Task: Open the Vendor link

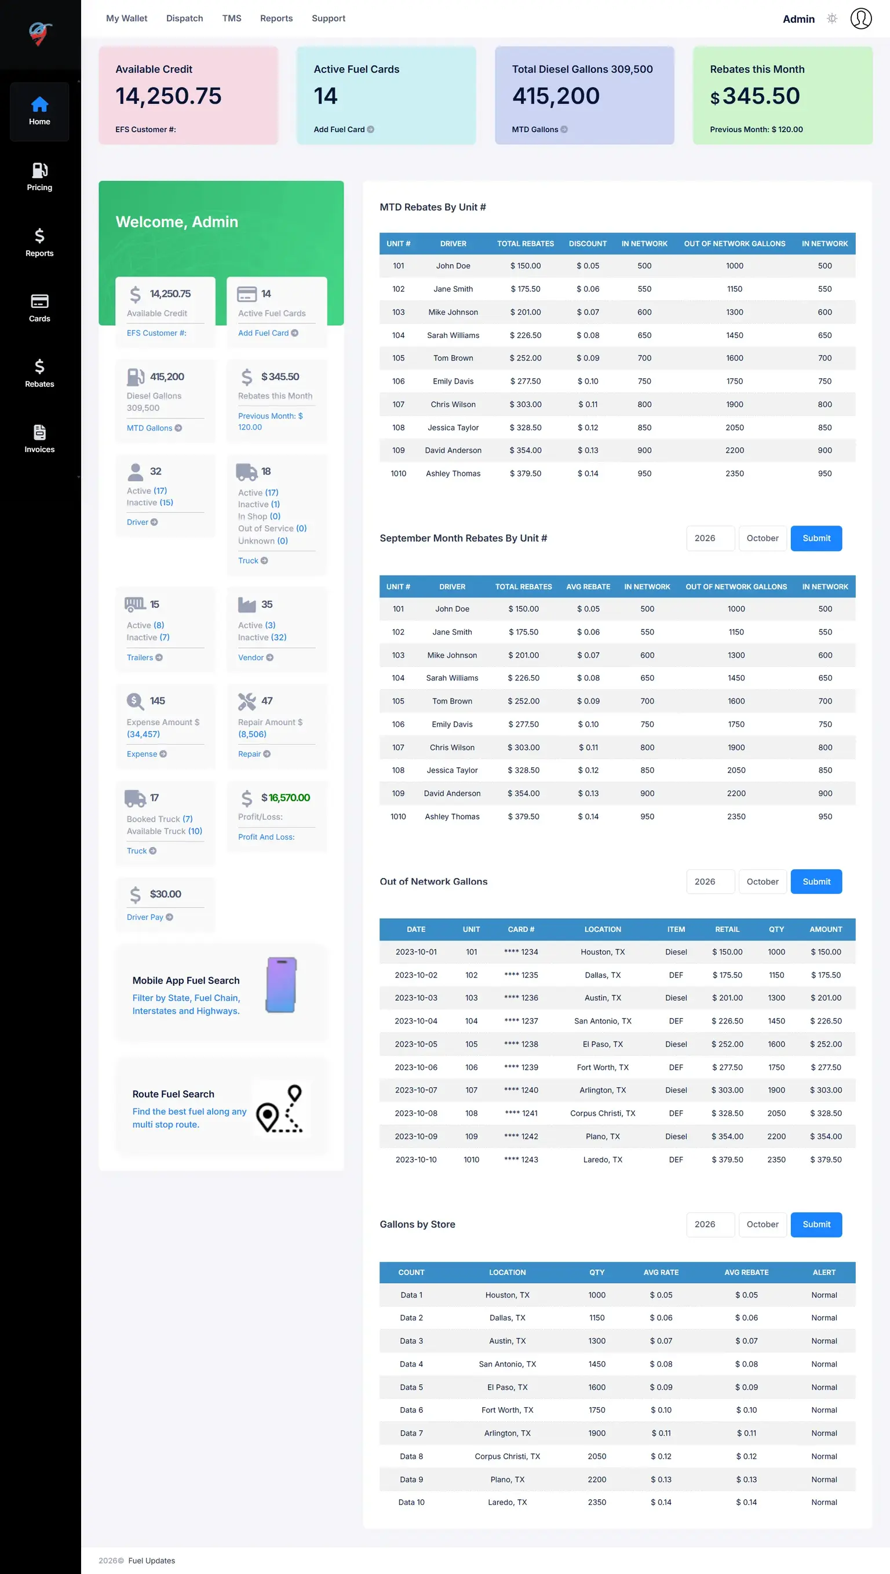Action: pos(256,658)
